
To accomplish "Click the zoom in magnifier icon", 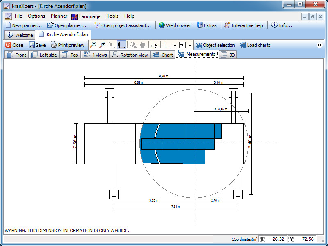I will coord(102,45).
